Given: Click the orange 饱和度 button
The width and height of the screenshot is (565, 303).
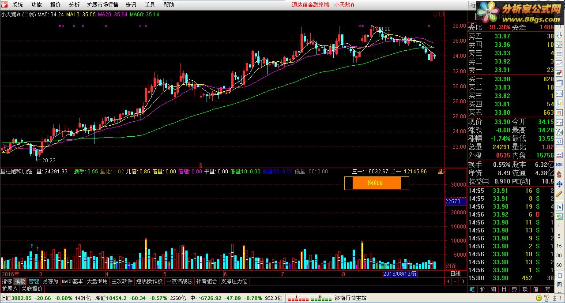Looking at the screenshot, I should 376,183.
